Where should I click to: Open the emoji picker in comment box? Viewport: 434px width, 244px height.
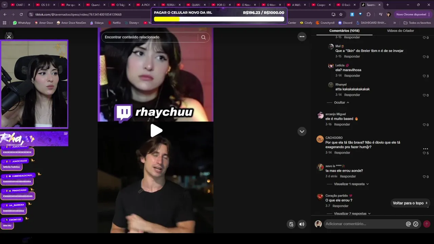[x=416, y=224]
